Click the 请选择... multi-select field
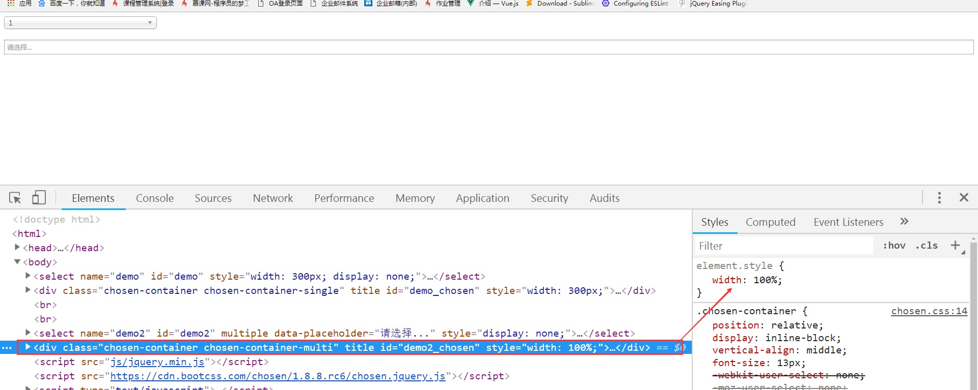 489,47
